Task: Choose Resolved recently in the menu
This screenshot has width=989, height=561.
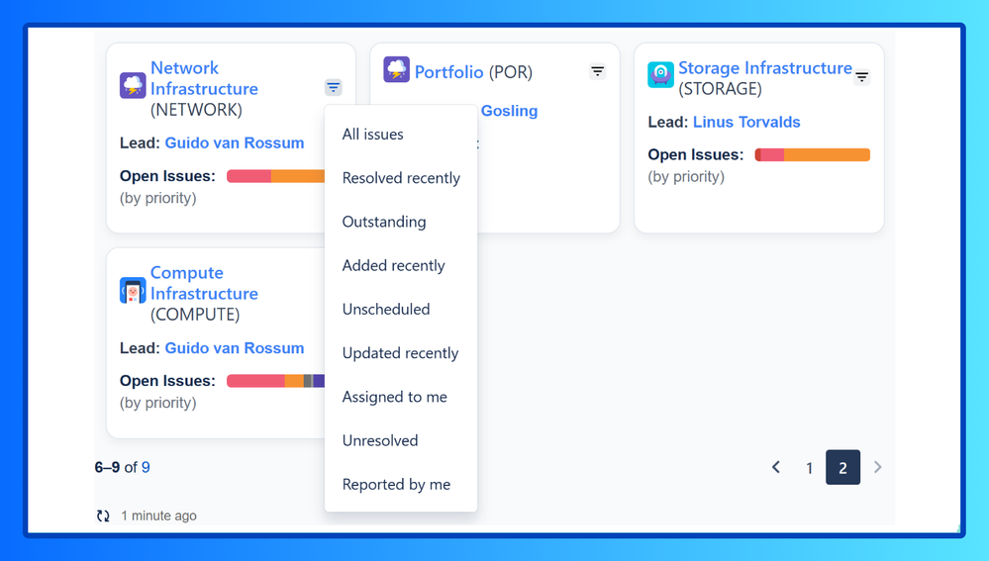Action: (401, 178)
